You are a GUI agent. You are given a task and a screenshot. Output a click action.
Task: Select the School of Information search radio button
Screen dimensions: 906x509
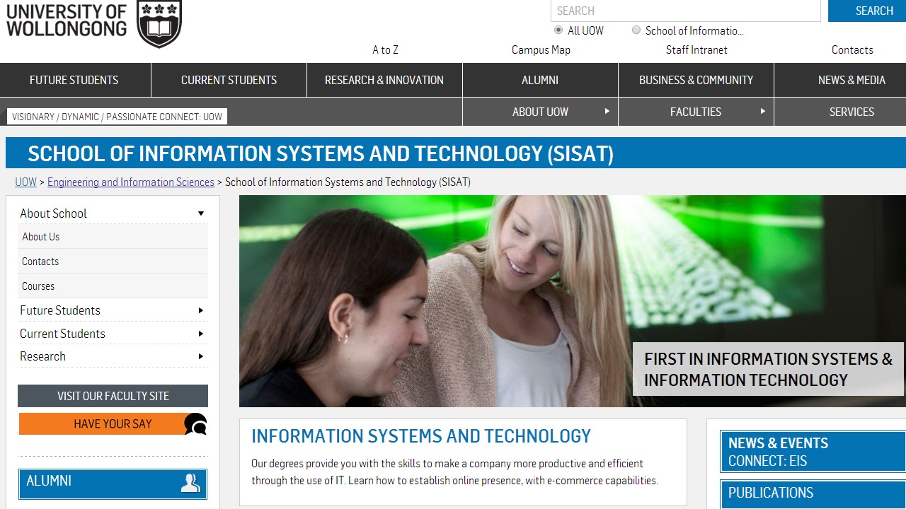click(636, 30)
